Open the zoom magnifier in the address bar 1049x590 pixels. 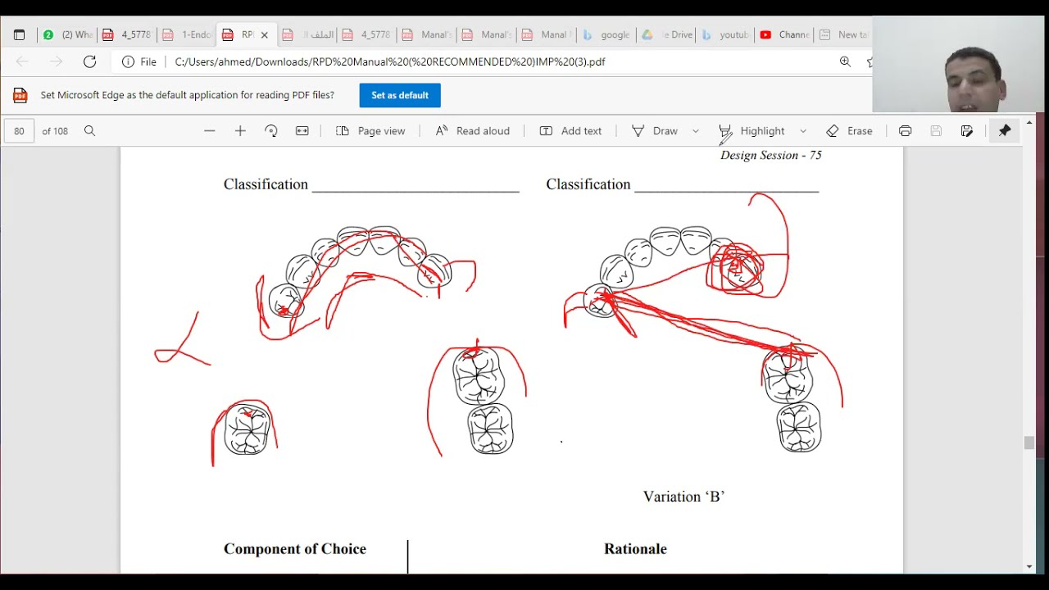[x=845, y=61]
